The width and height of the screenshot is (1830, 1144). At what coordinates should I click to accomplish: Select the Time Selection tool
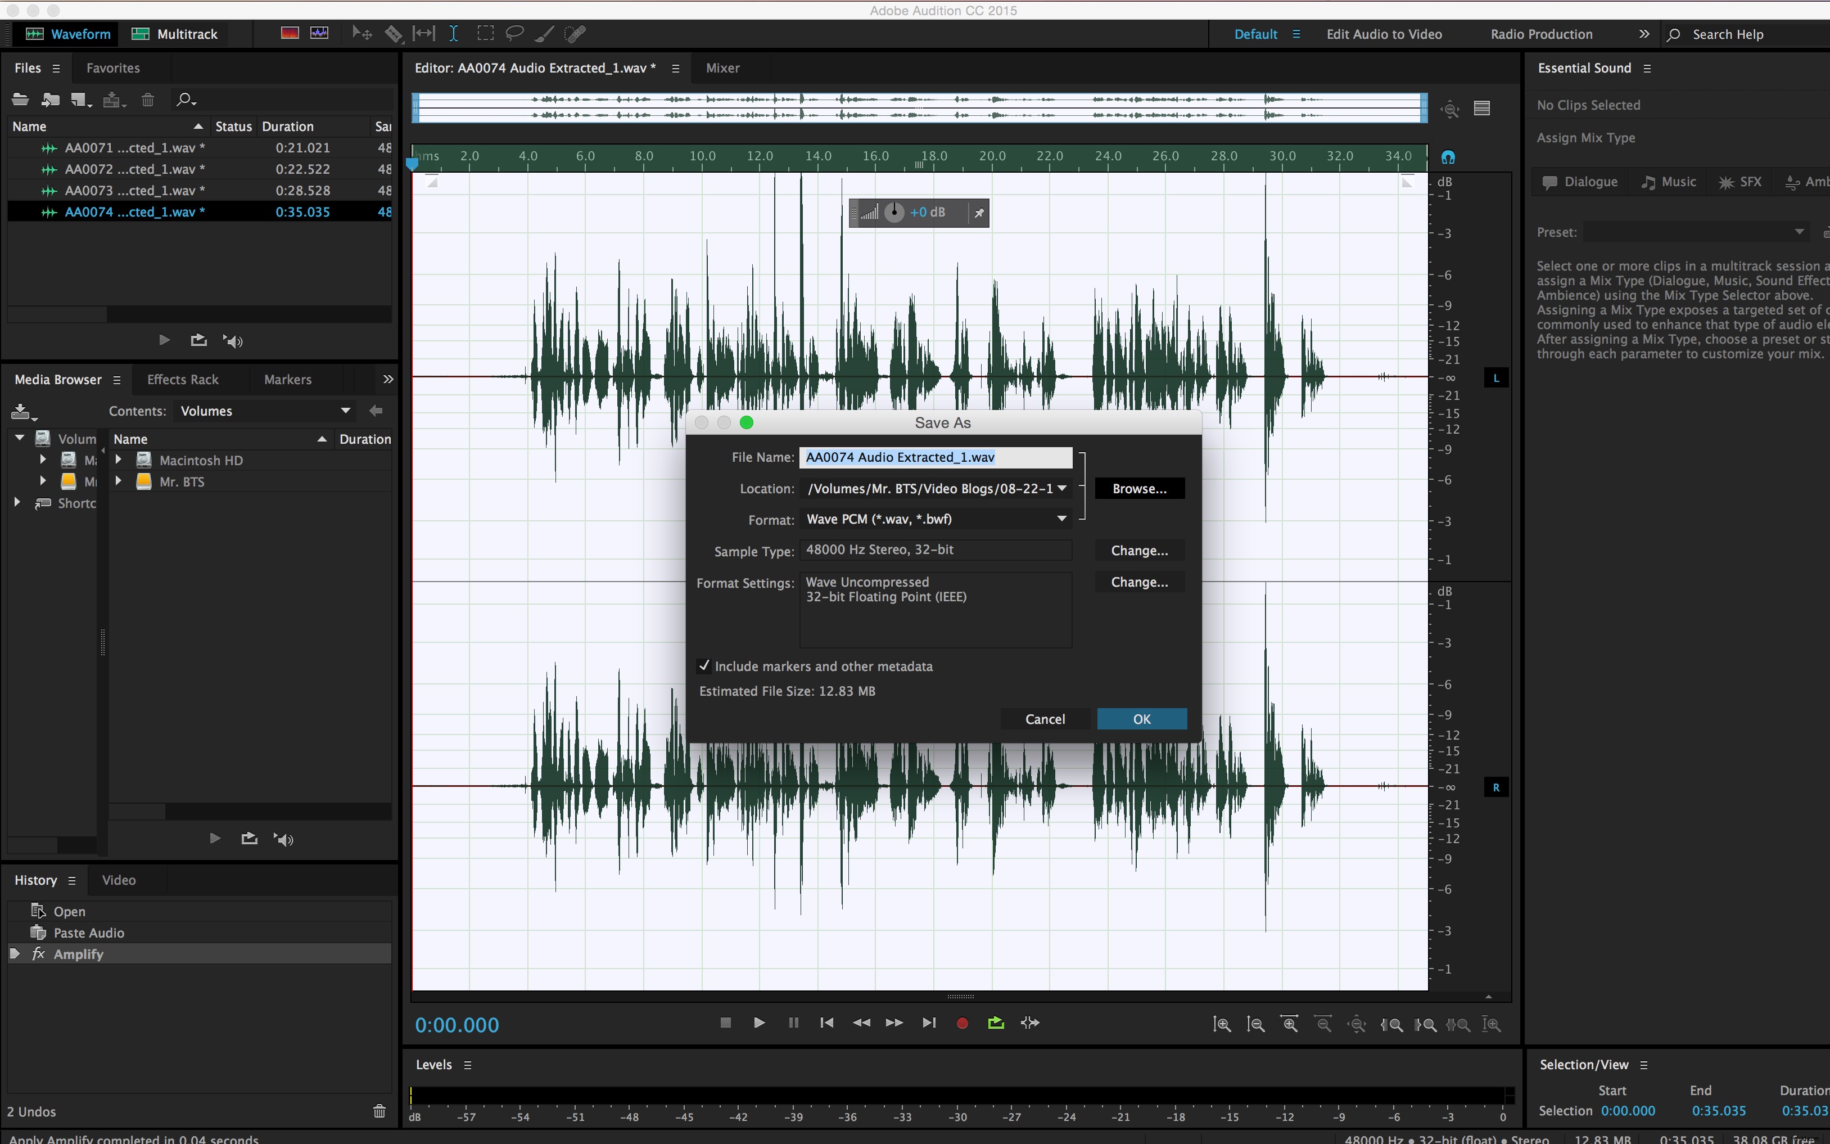(x=454, y=33)
